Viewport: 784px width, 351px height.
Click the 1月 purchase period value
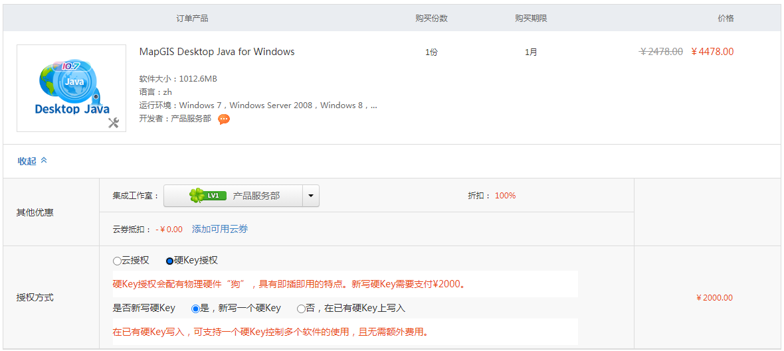(531, 52)
